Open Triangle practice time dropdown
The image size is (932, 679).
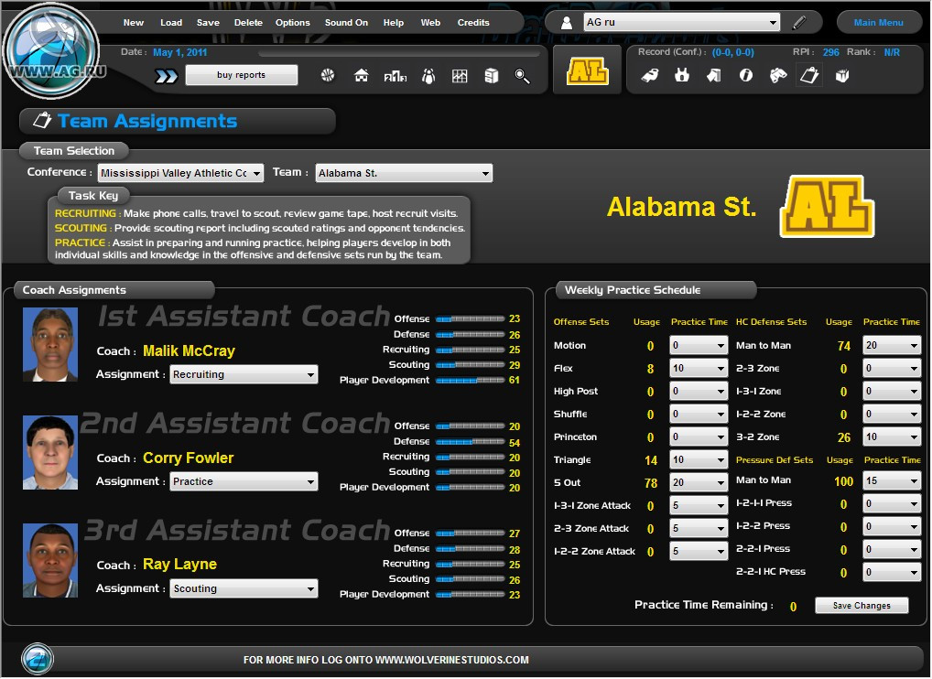point(699,459)
